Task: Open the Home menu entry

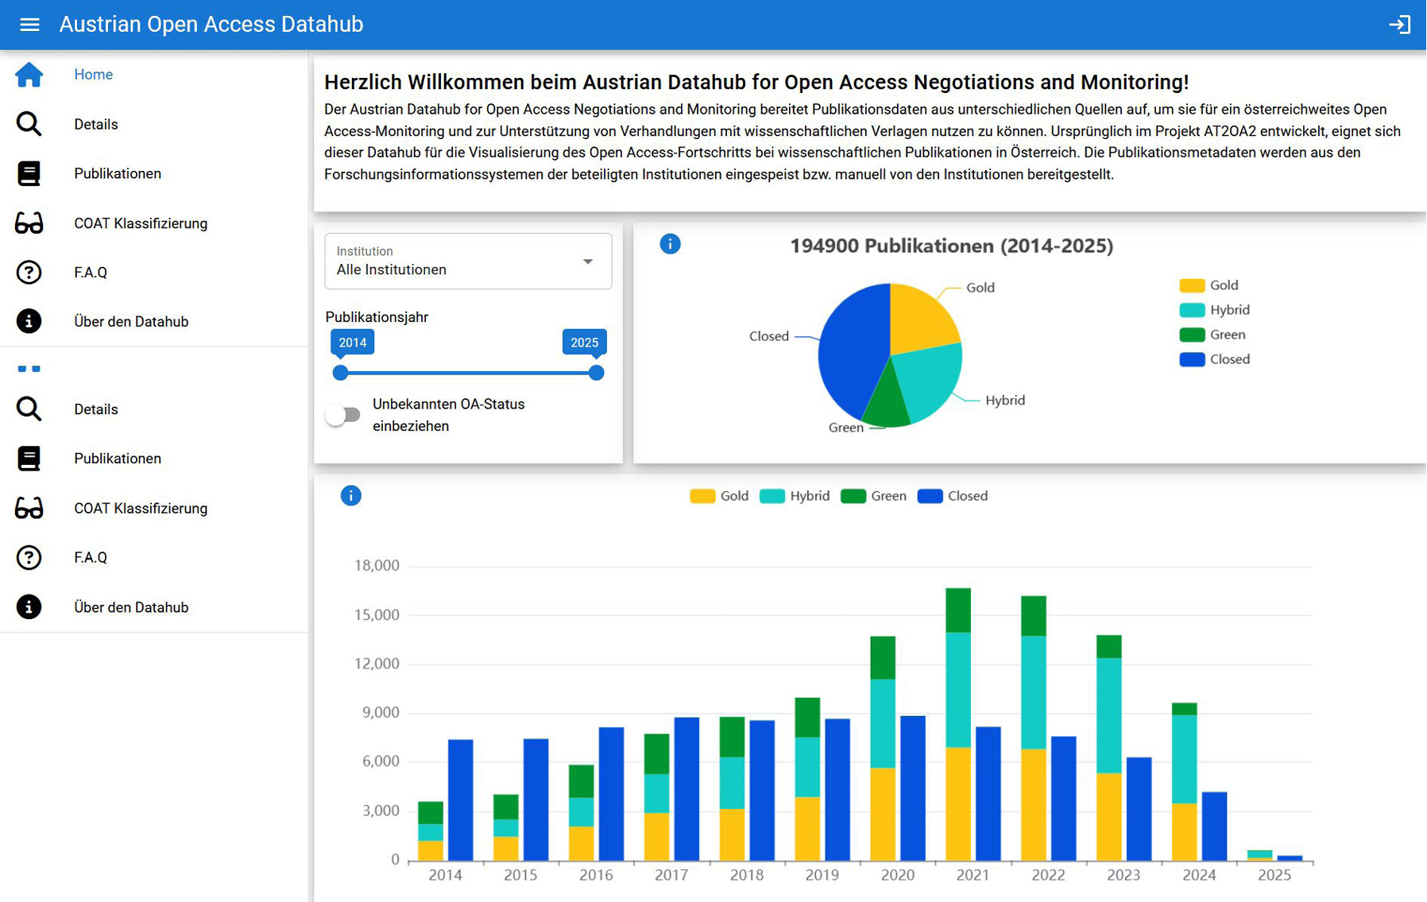Action: 93,74
